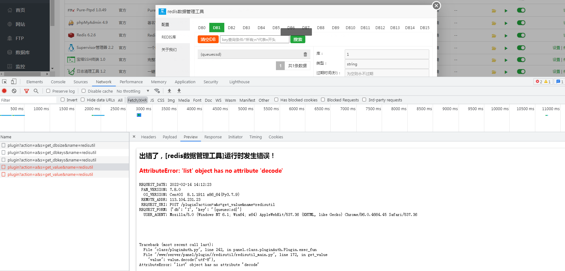Close the redis data management dialog
The image size is (565, 271).
click(436, 6)
